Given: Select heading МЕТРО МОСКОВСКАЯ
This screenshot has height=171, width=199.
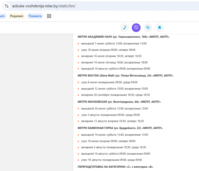Looking at the screenshot, I should pos(119,102).
